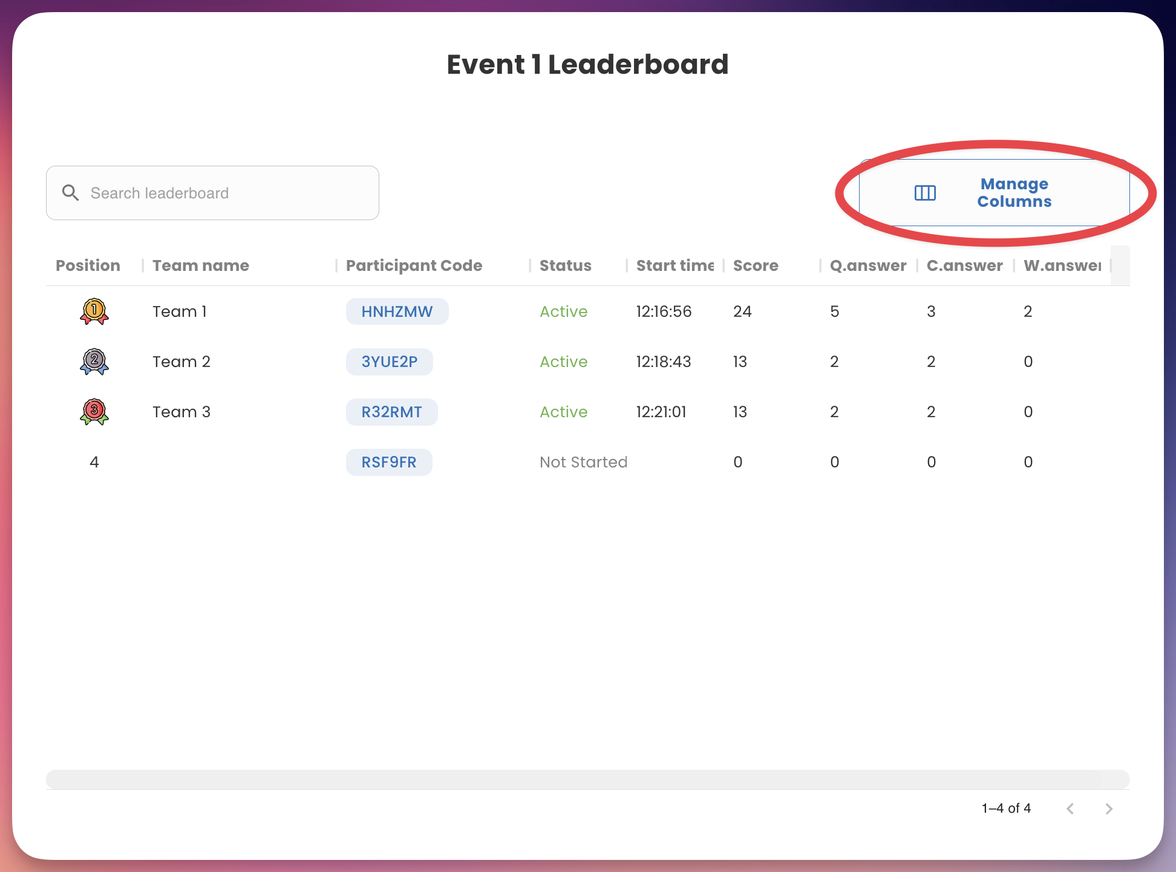This screenshot has height=872, width=1176.
Task: Click the silver second-place medal icon
Action: (x=94, y=362)
